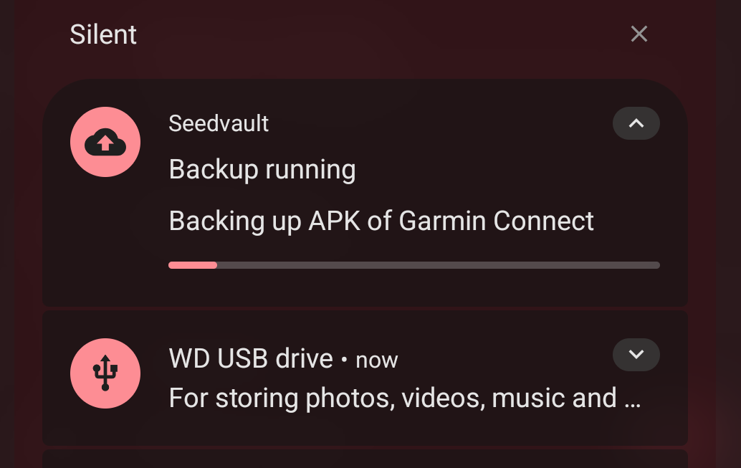Tap the now timestamp on WD USB drive

tap(378, 360)
